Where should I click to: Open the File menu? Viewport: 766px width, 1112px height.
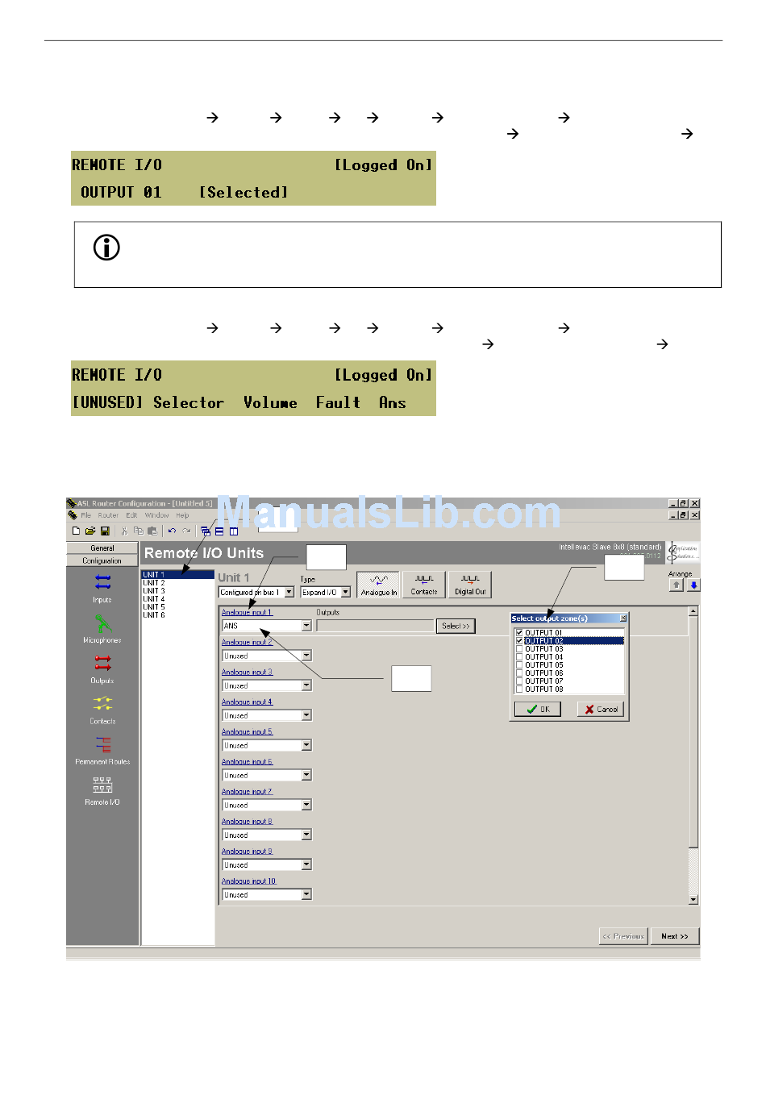click(x=86, y=515)
